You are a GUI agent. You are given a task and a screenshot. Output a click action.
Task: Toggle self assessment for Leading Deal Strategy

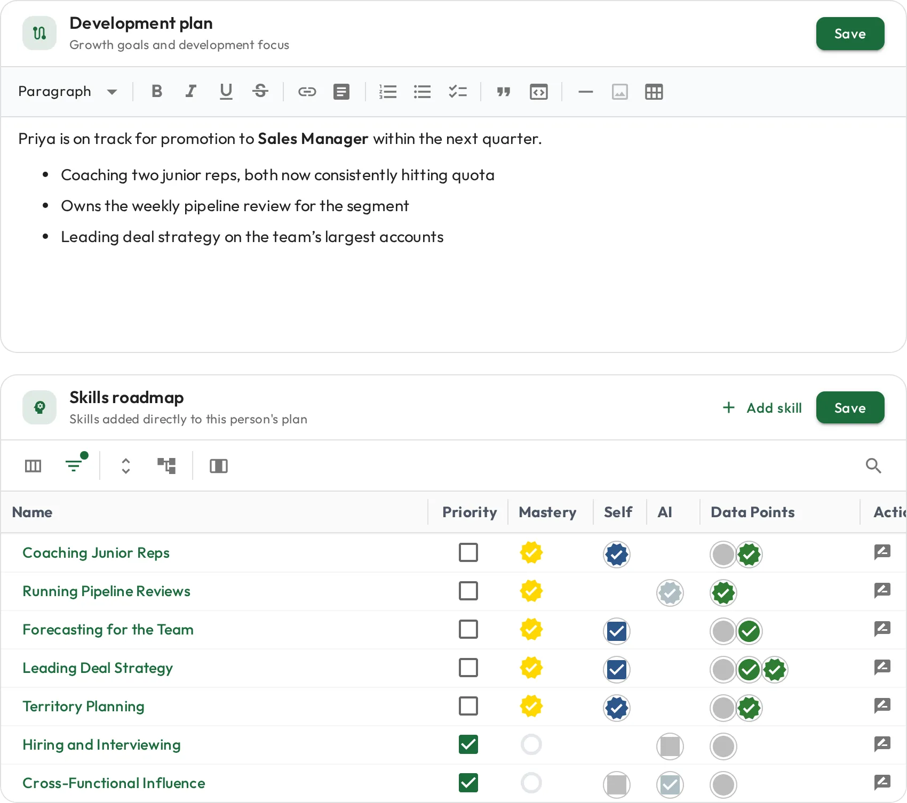[x=617, y=670]
